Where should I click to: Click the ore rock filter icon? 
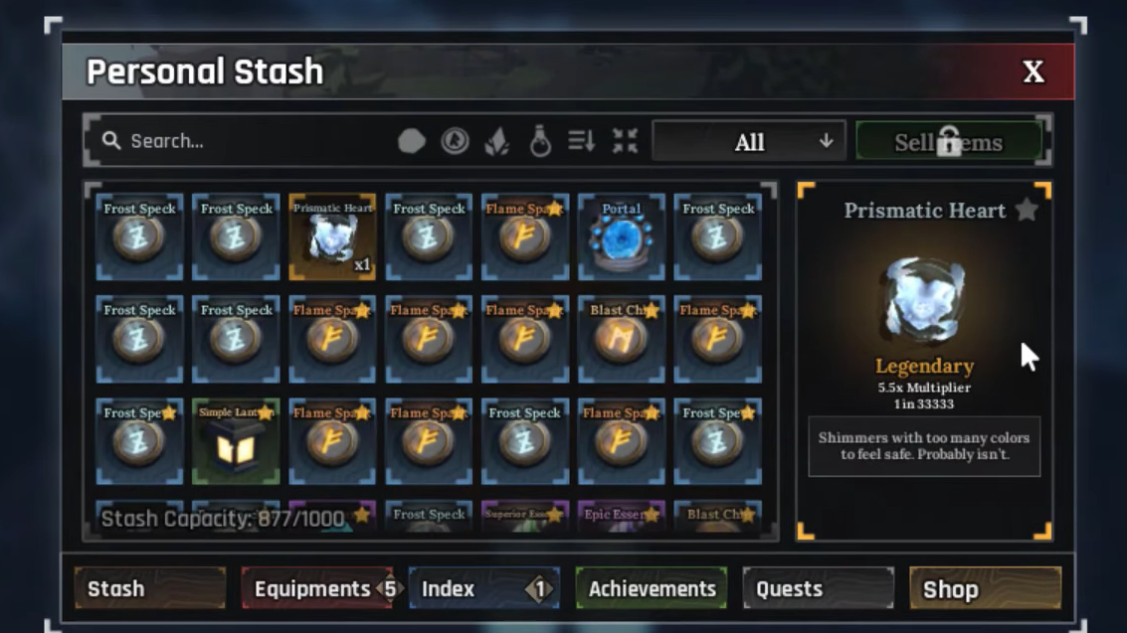(411, 141)
